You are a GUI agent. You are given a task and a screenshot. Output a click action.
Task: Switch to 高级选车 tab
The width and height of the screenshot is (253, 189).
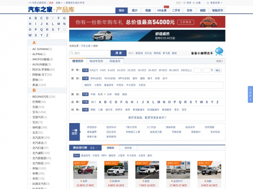[x=115, y=61]
